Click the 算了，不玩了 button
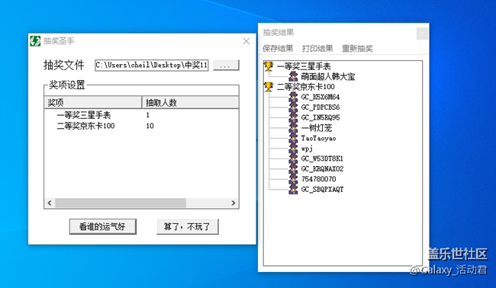 click(188, 226)
